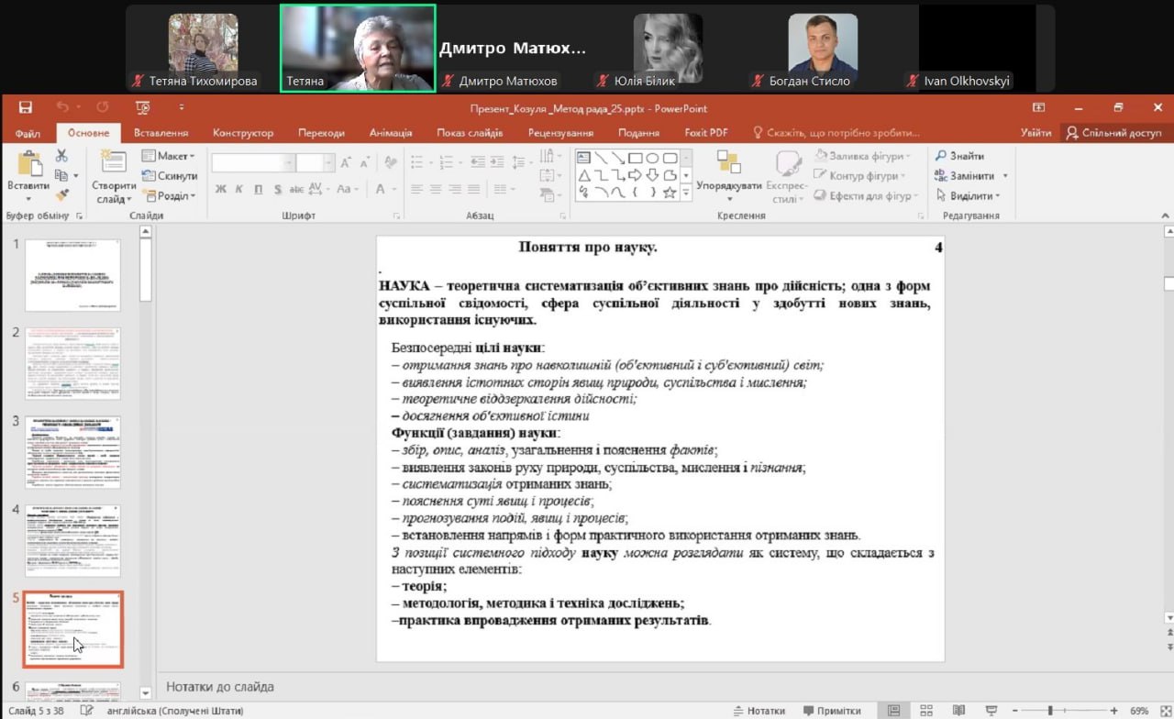Click the Скинути reset button
Image resolution: width=1174 pixels, height=719 pixels.
click(170, 176)
